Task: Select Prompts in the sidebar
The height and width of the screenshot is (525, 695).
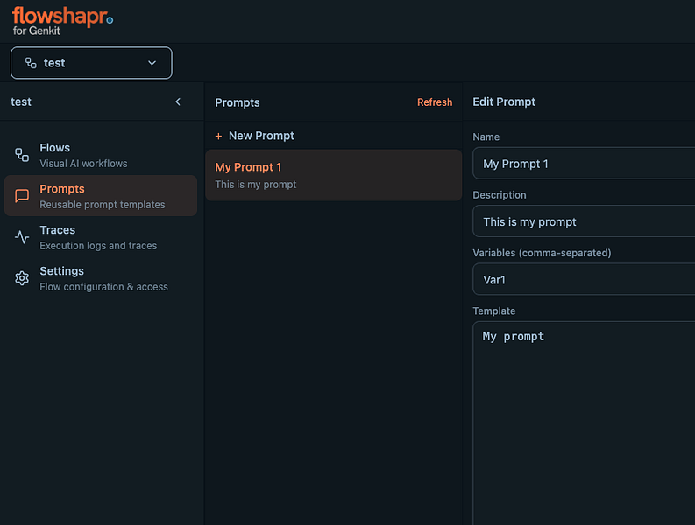Action: (x=101, y=196)
